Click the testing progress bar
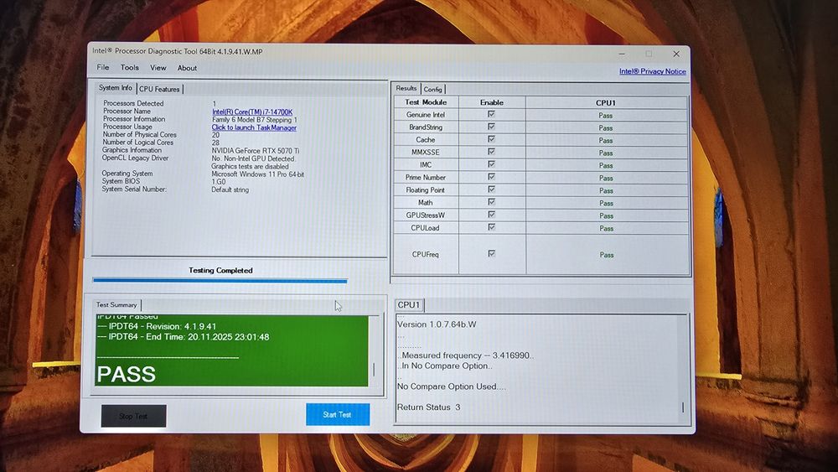The height and width of the screenshot is (472, 838). click(220, 280)
